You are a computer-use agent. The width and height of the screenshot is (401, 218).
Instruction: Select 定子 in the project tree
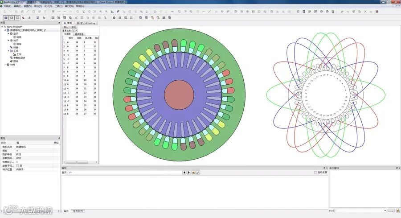[16, 33]
